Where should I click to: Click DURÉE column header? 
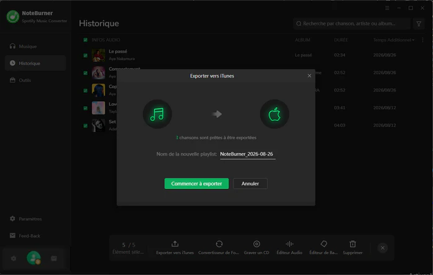pyautogui.click(x=341, y=40)
